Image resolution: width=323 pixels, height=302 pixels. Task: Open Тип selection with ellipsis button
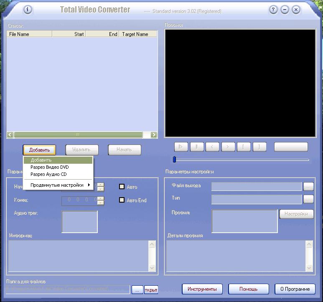coord(308,199)
